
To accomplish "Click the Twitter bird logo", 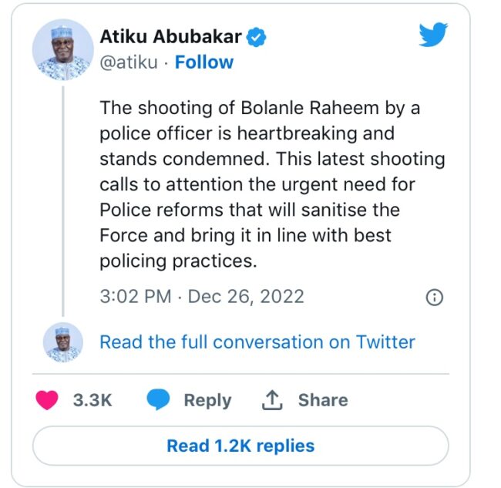I will [433, 35].
